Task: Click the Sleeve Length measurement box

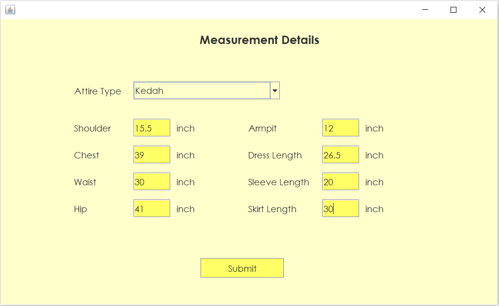Action: pyautogui.click(x=340, y=181)
